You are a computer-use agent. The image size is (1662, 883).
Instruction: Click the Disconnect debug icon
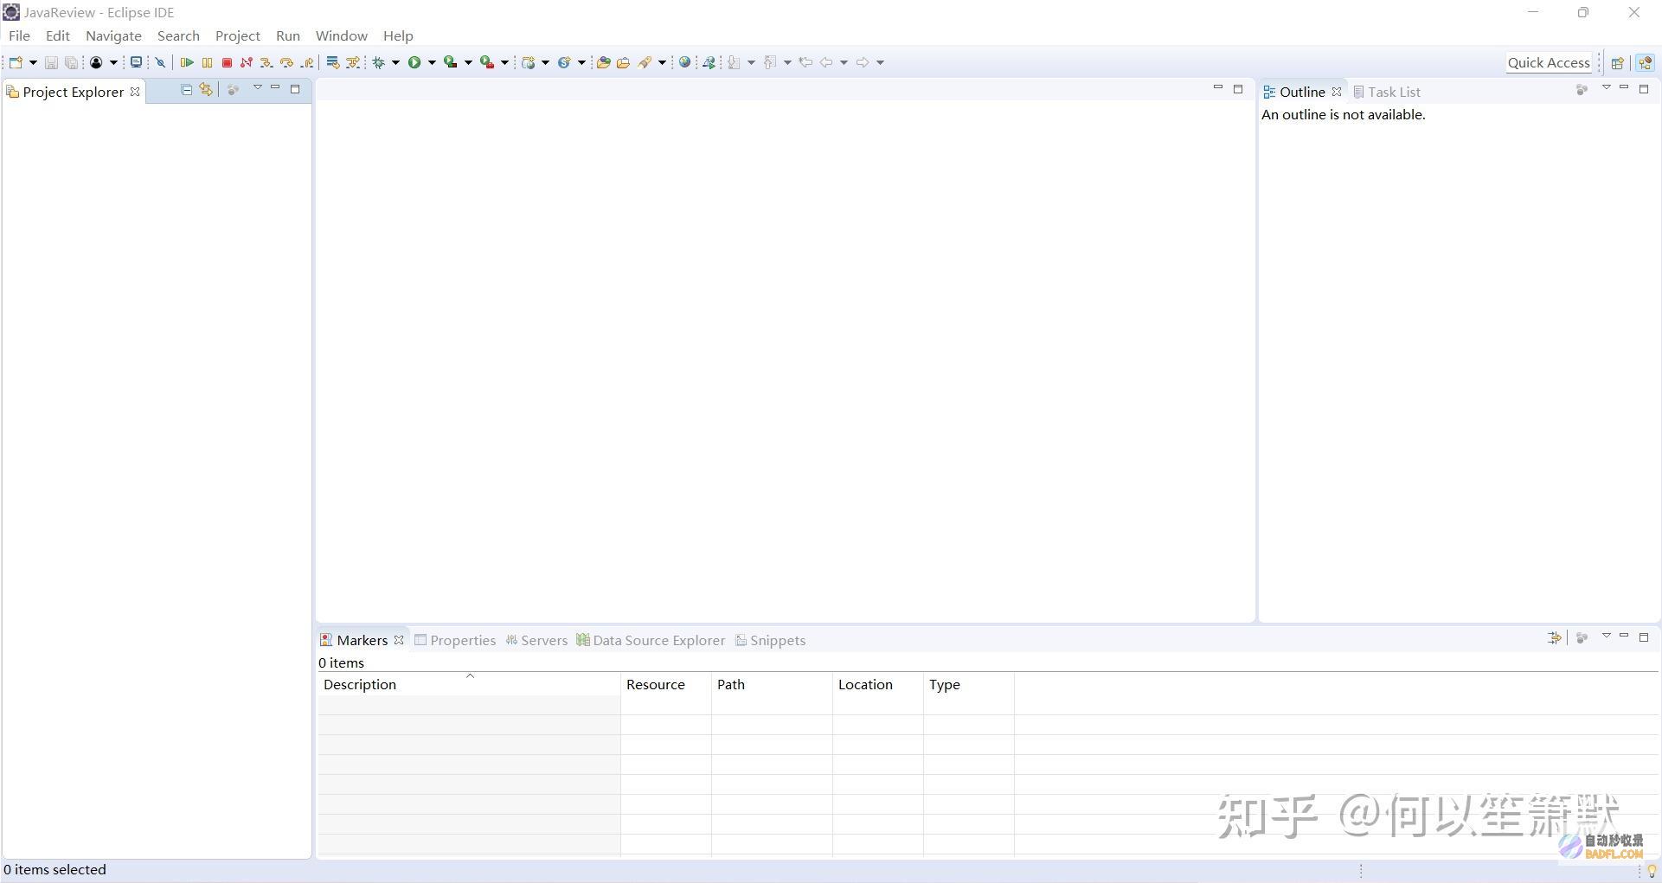tap(247, 62)
